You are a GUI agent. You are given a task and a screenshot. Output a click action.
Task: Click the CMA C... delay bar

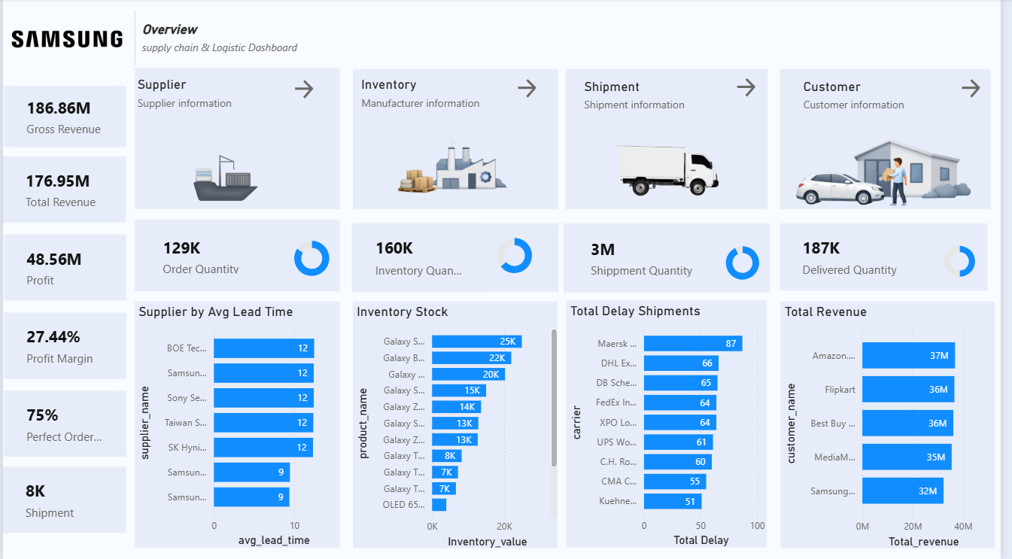(x=675, y=482)
